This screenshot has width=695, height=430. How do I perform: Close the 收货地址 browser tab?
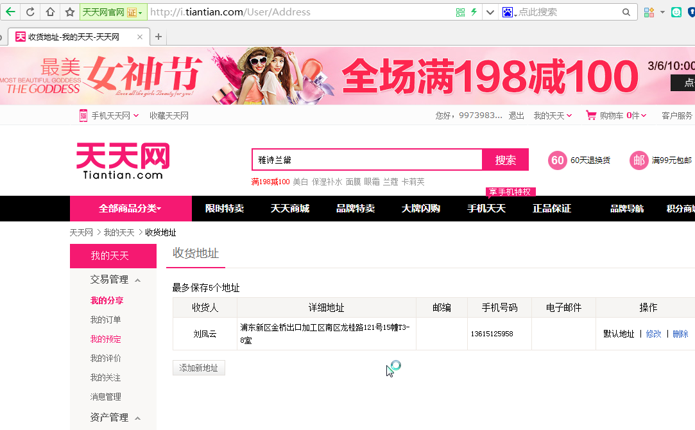140,37
